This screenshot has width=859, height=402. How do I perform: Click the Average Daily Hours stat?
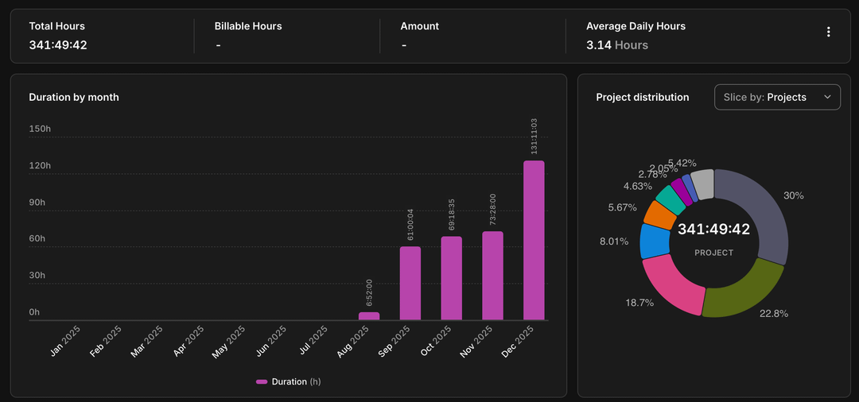click(x=635, y=37)
